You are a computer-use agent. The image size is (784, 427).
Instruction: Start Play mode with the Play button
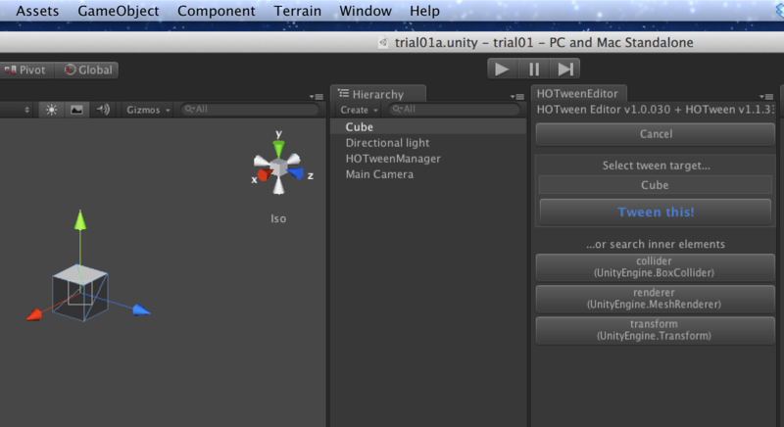pyautogui.click(x=502, y=69)
